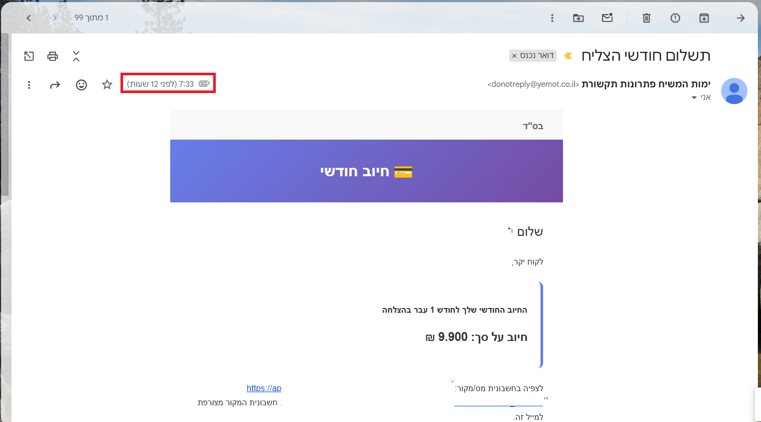The height and width of the screenshot is (422, 761).
Task: Mark the email as unread
Action: pyautogui.click(x=607, y=18)
